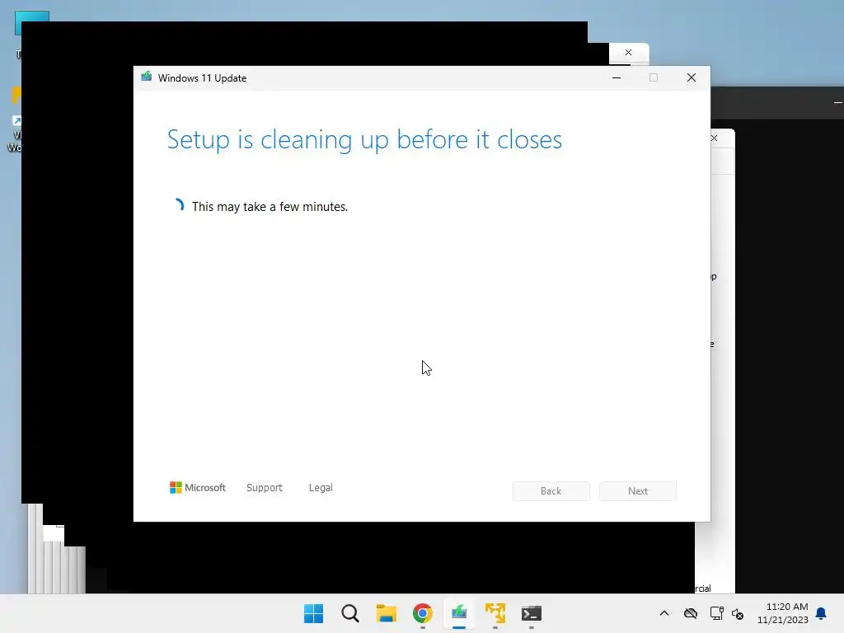Minimize the Windows 11 Update window
Screen dimensions: 844x633
pyautogui.click(x=617, y=77)
